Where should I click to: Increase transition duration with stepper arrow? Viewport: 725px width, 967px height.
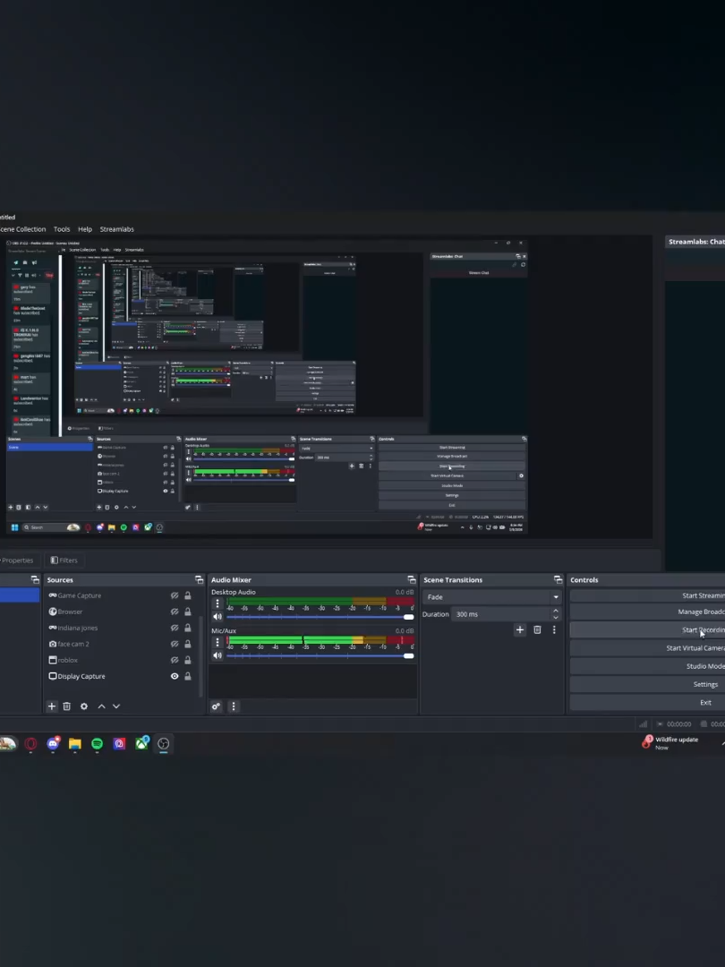[x=556, y=611]
